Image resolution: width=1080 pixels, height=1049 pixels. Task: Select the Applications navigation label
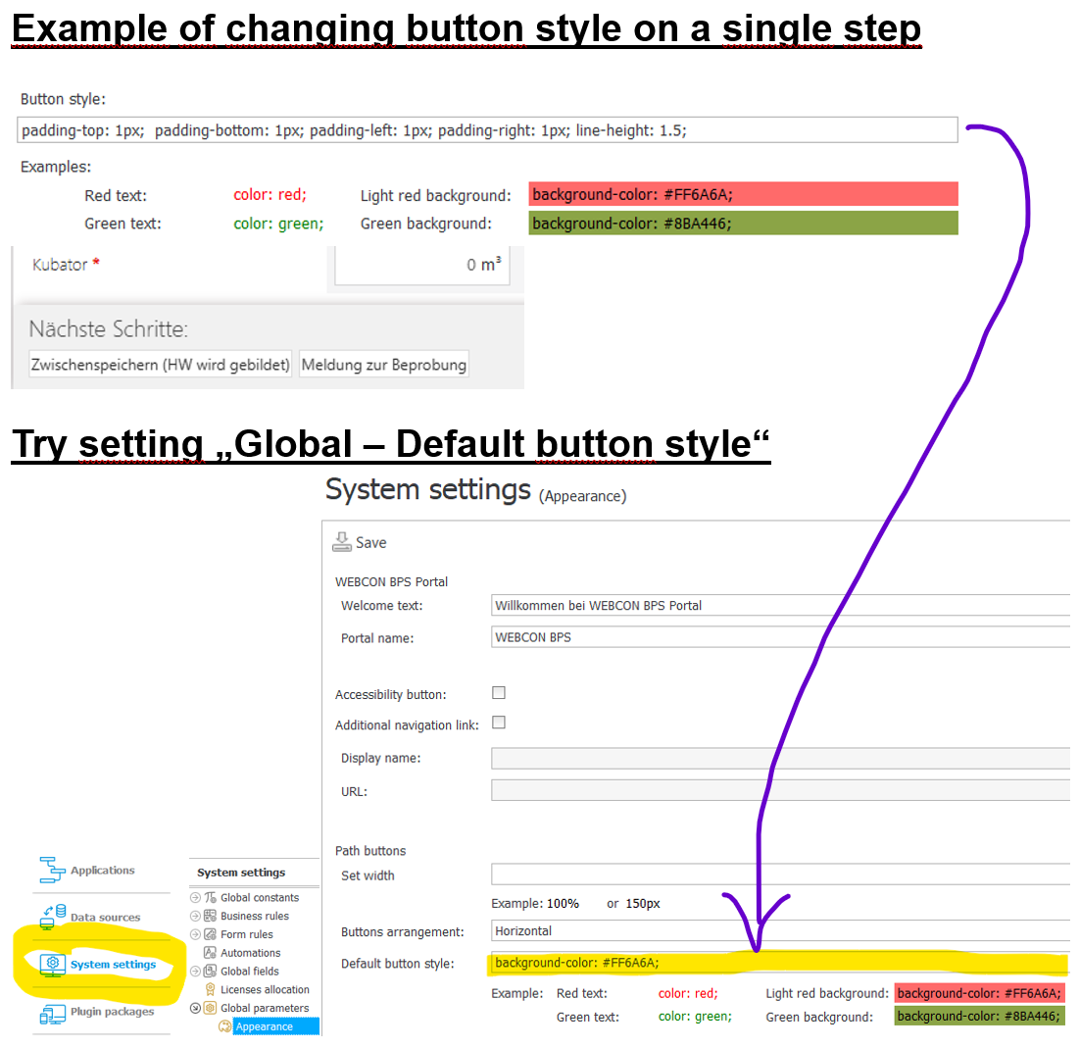point(103,871)
